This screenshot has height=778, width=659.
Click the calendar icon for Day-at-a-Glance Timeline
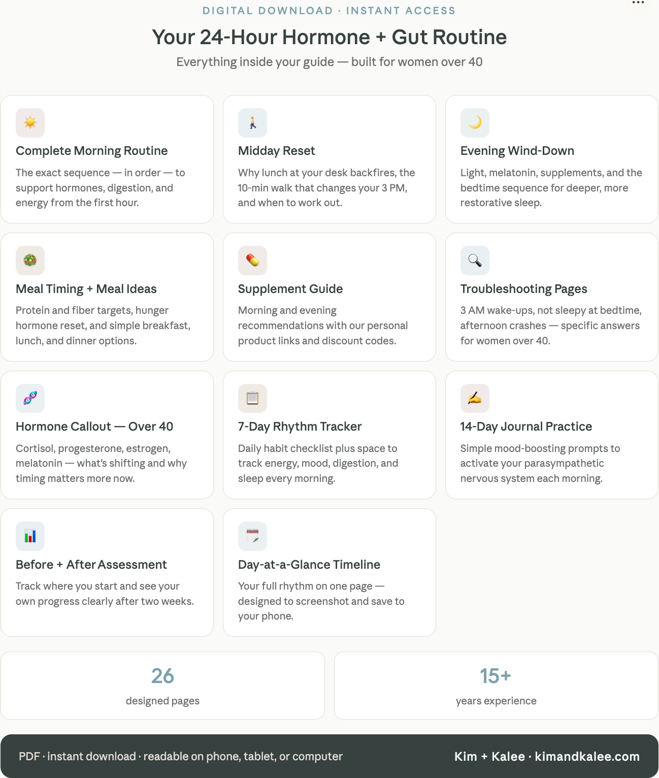click(252, 536)
